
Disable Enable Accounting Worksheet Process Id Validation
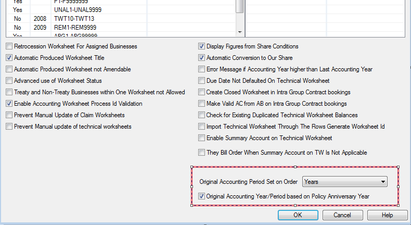tap(9, 104)
